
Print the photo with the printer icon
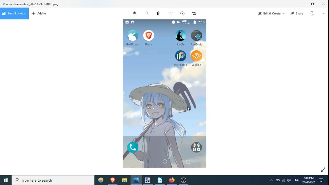(x=312, y=13)
